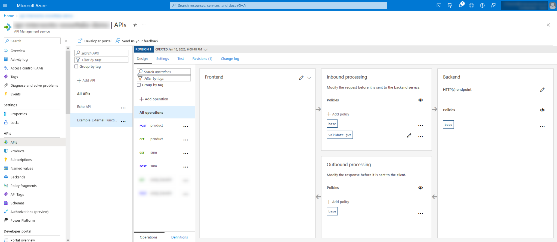557x242 pixels.
Task: Expand the Frontend section chevron
Action: 309,78
